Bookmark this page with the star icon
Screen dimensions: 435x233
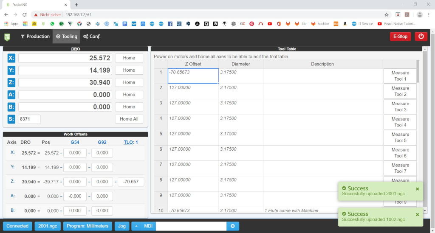[x=387, y=15]
